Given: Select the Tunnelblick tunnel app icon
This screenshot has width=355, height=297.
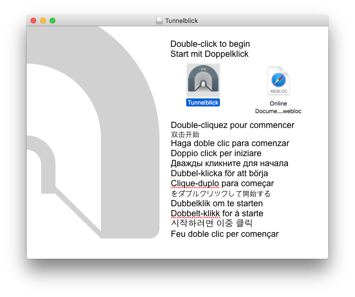Looking at the screenshot, I should (203, 80).
